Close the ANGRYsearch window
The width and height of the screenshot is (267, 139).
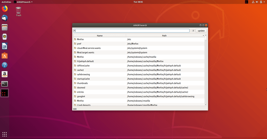pyautogui.click(x=206, y=25)
